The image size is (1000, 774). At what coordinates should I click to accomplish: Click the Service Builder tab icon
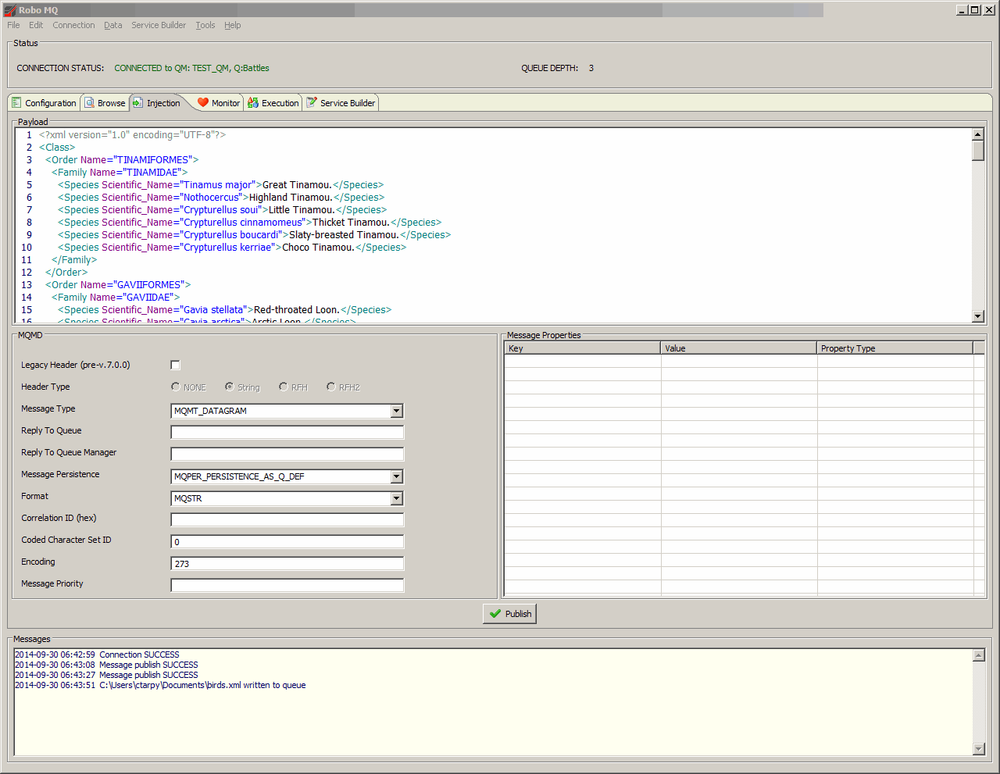pyautogui.click(x=312, y=103)
